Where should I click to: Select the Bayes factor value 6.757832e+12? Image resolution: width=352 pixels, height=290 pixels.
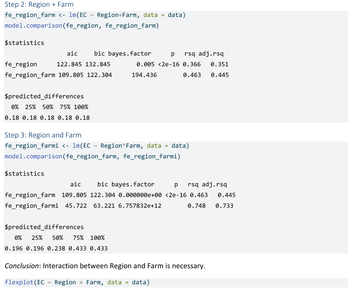point(139,206)
